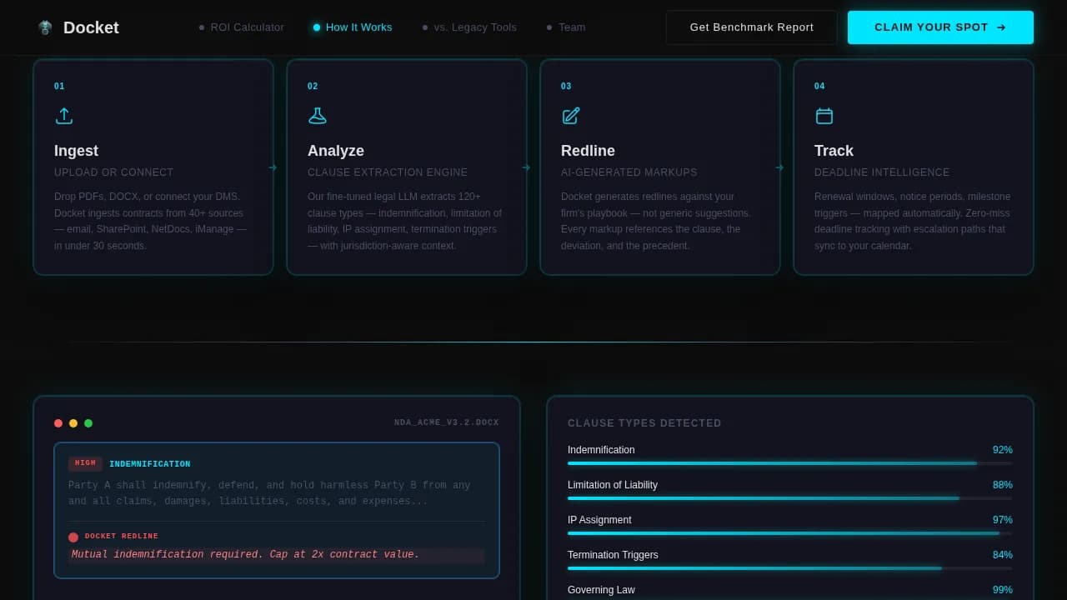Open the Team nav item
Screen dimensions: 1067x600
click(x=566, y=27)
